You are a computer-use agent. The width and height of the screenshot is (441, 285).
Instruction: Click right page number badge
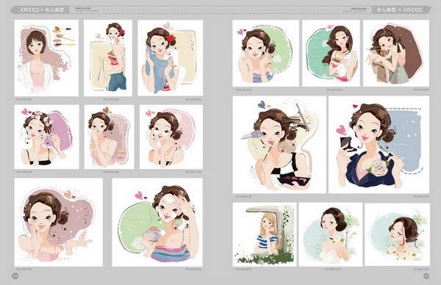(x=426, y=276)
